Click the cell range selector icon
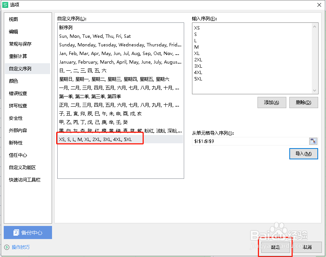The width and height of the screenshot is (326, 257). coord(314,141)
